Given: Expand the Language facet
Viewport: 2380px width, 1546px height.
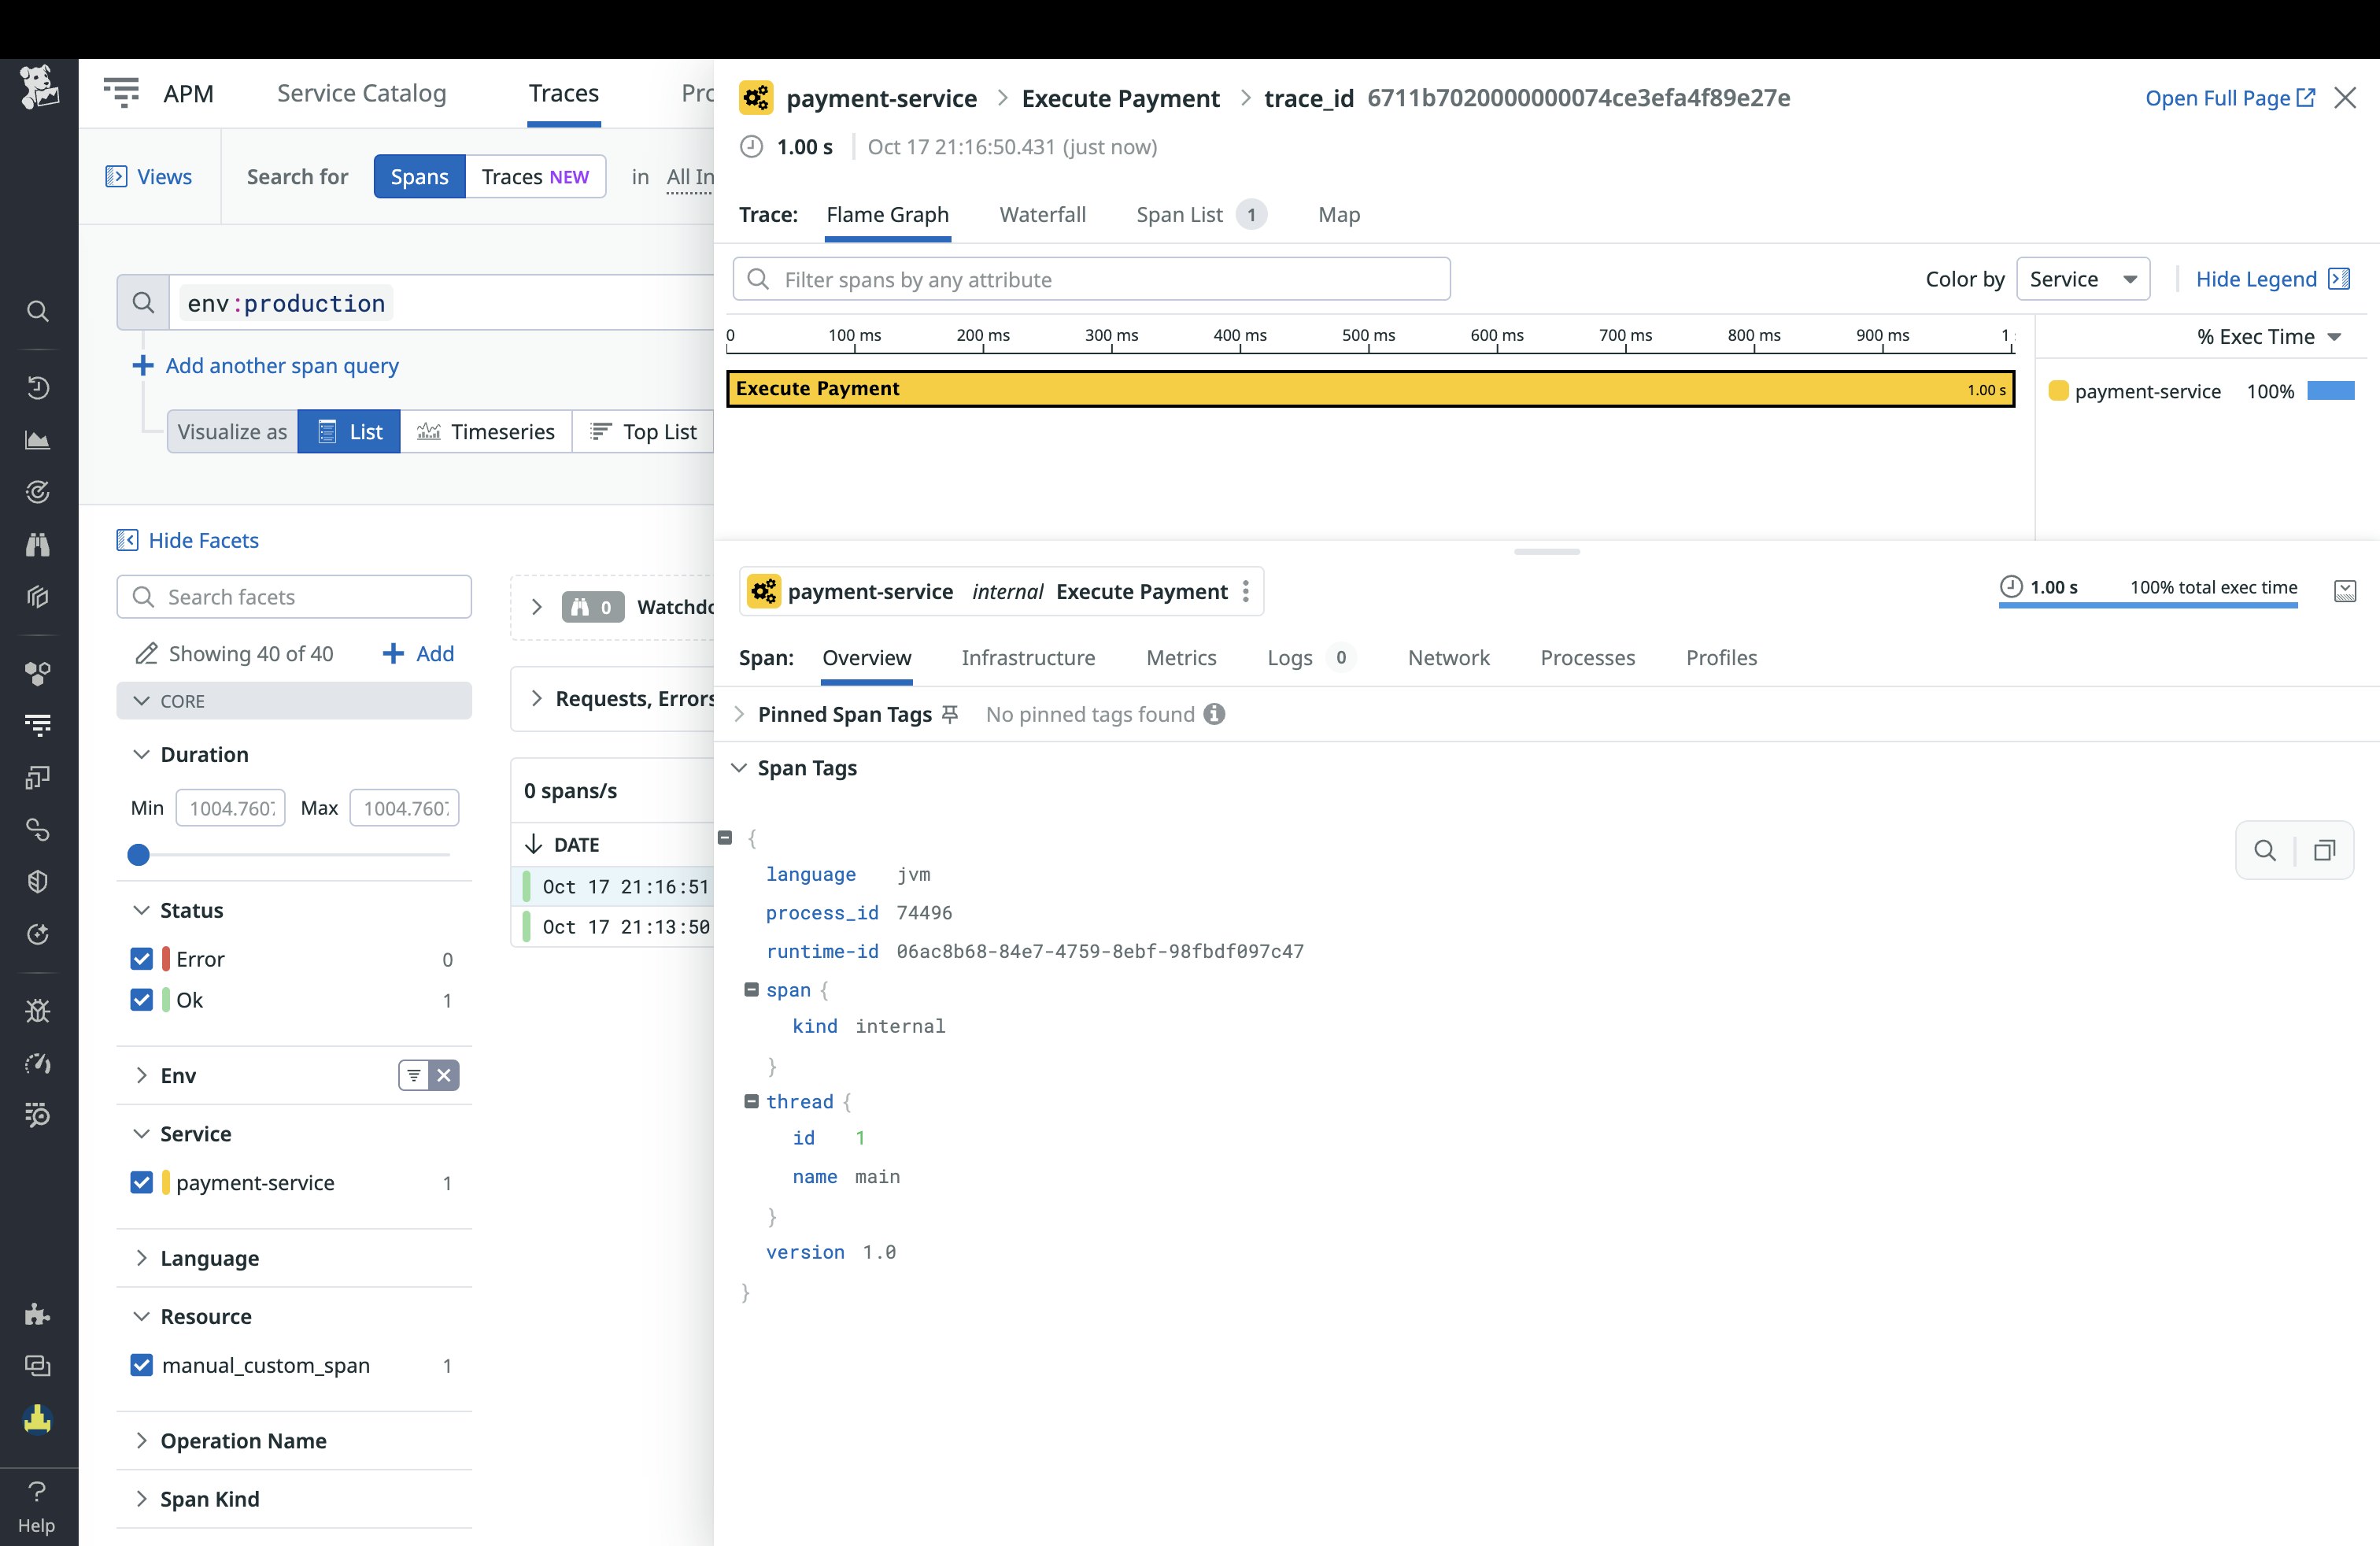Looking at the screenshot, I should [x=209, y=1258].
